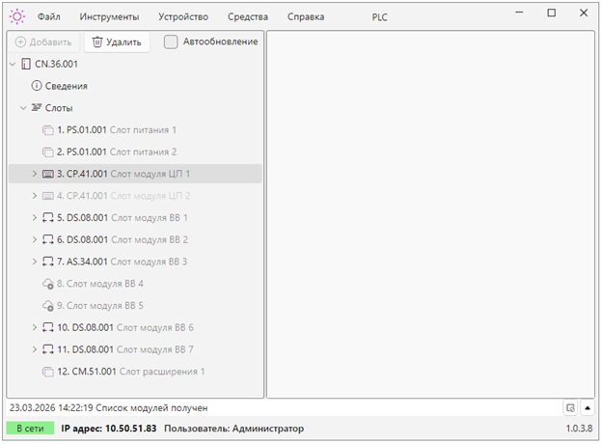Select 10. DS.08.001 Слот модуля ВВ 6
The width and height of the screenshot is (602, 444).
(x=124, y=327)
